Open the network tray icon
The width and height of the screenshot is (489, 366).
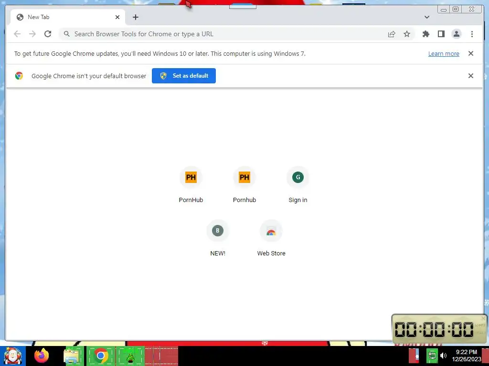[432, 356]
